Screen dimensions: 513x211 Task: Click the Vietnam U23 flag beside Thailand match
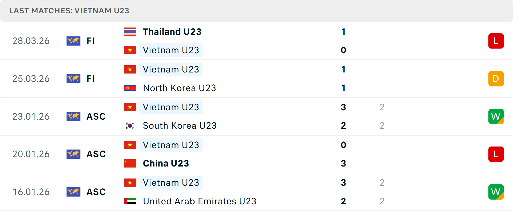pyautogui.click(x=130, y=50)
